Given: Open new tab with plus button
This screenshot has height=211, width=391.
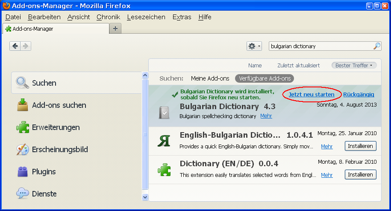Looking at the screenshot, I should click(115, 29).
